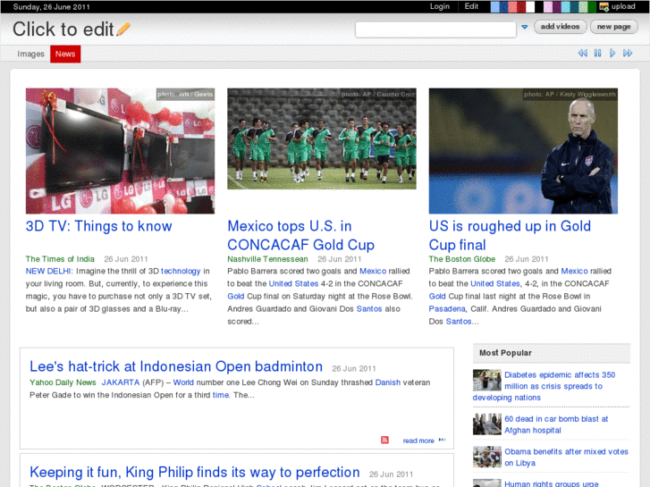This screenshot has width=650, height=487.
Task: Click The Times of India source link
Action: point(60,259)
